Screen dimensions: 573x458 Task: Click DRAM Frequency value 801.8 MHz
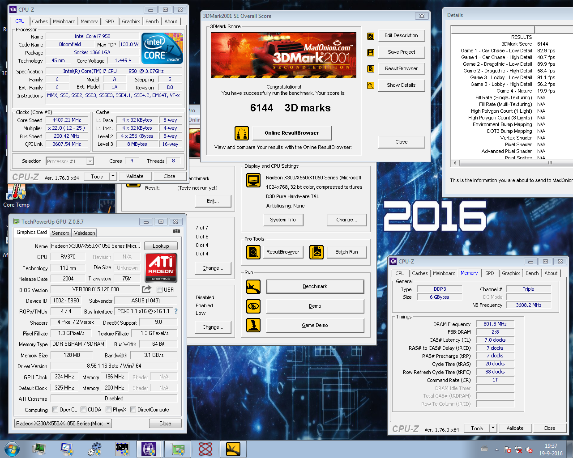pyautogui.click(x=495, y=324)
